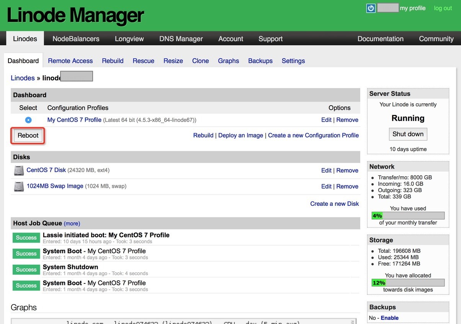The height and width of the screenshot is (324, 461).
Task: Click the Shut down button
Action: tap(408, 134)
